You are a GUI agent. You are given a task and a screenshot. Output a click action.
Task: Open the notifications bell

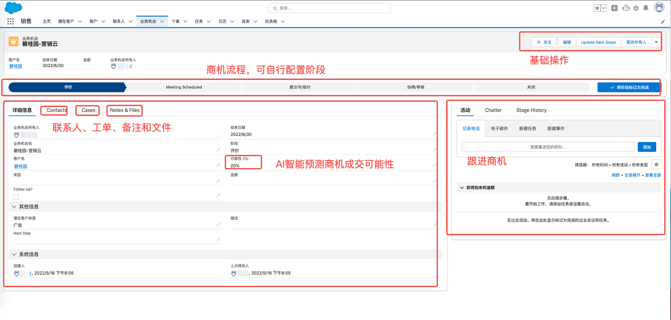point(646,8)
